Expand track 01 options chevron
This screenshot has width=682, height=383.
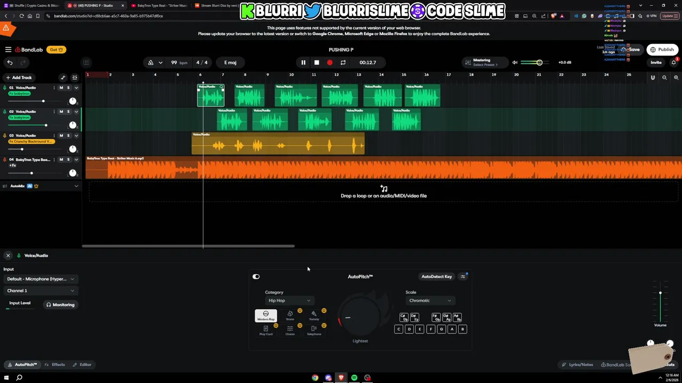[76, 88]
